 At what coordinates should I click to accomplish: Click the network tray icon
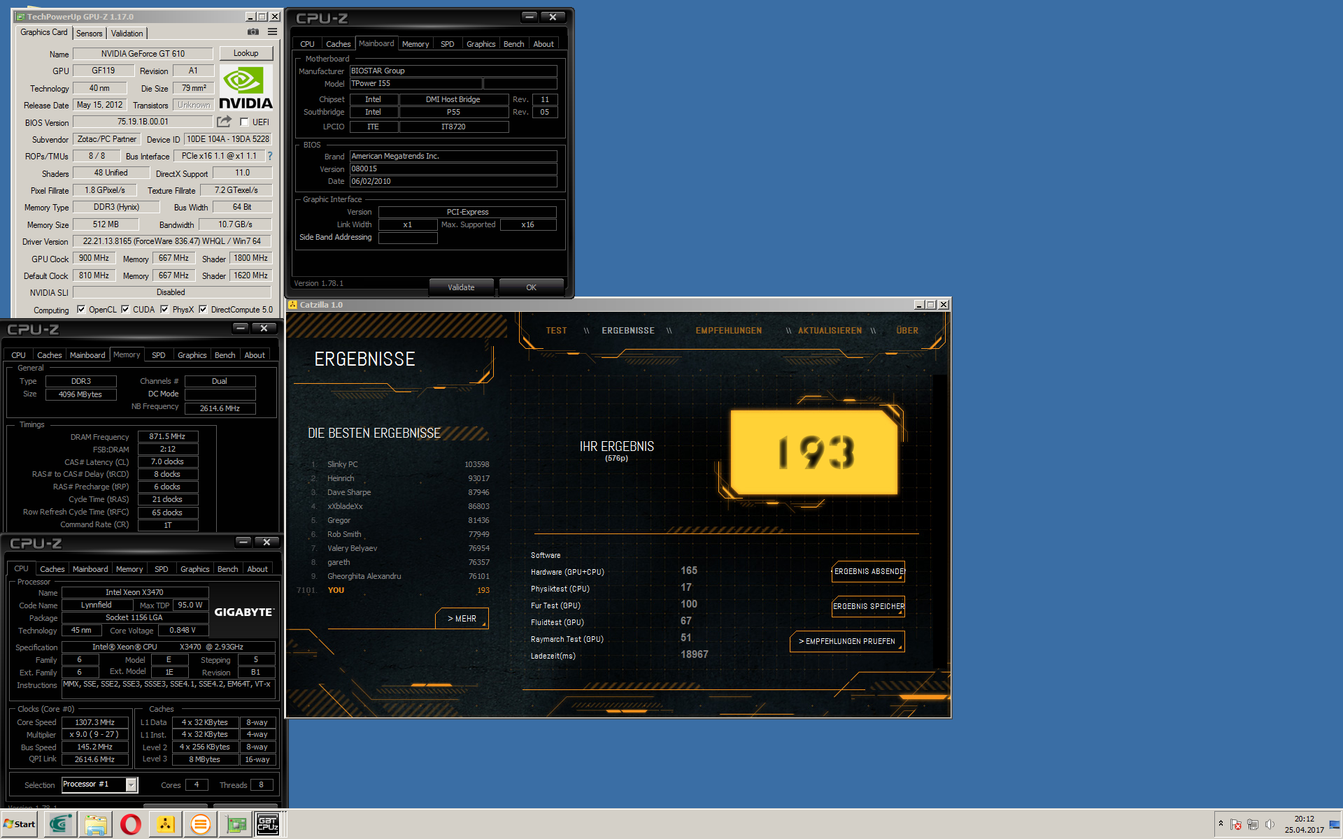pyautogui.click(x=1253, y=824)
